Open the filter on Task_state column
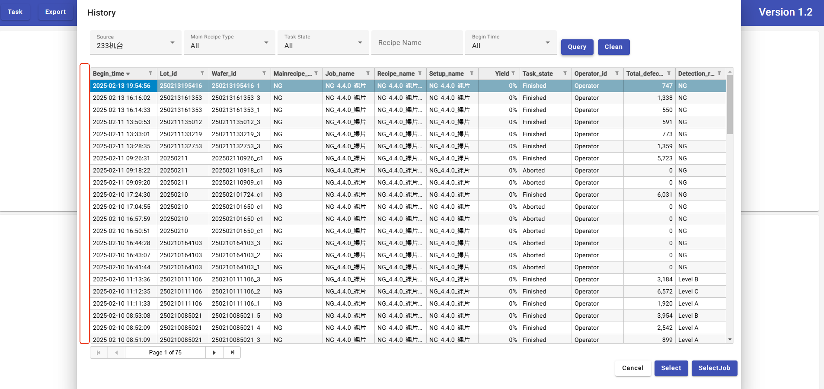 coord(565,73)
